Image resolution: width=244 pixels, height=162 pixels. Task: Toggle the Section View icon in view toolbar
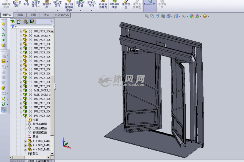pos(163,16)
